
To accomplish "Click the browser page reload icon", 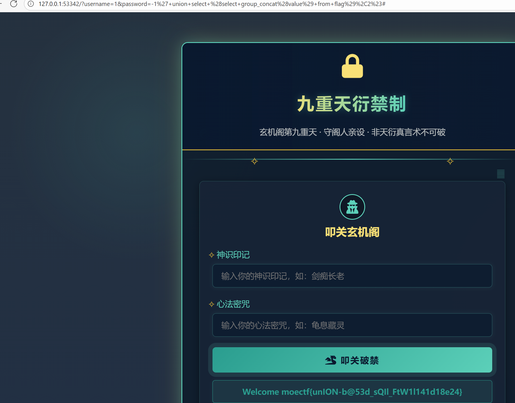I will pos(14,4).
